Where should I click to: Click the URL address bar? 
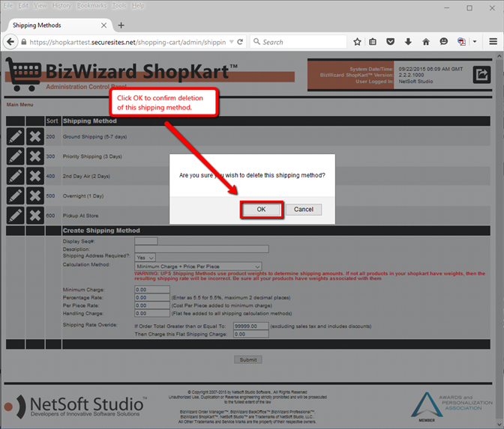click(x=128, y=42)
